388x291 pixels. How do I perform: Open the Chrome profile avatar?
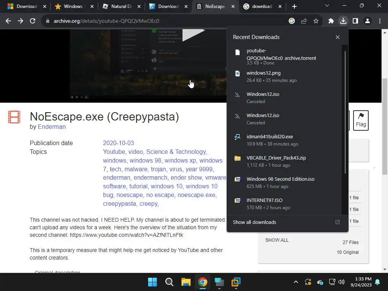pyautogui.click(x=368, y=21)
